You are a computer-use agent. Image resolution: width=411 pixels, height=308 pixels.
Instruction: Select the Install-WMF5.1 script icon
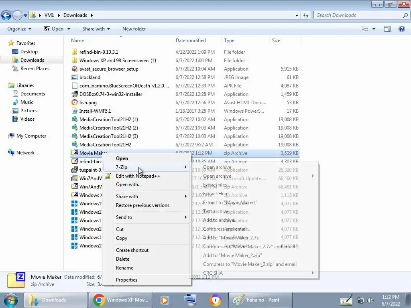click(x=74, y=111)
